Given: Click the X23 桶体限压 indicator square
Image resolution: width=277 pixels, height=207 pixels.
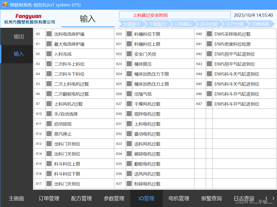Looking at the screenshot, I should click(129, 64).
